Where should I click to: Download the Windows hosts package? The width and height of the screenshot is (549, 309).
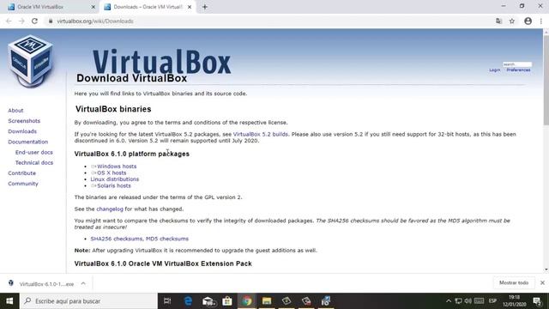coord(117,167)
